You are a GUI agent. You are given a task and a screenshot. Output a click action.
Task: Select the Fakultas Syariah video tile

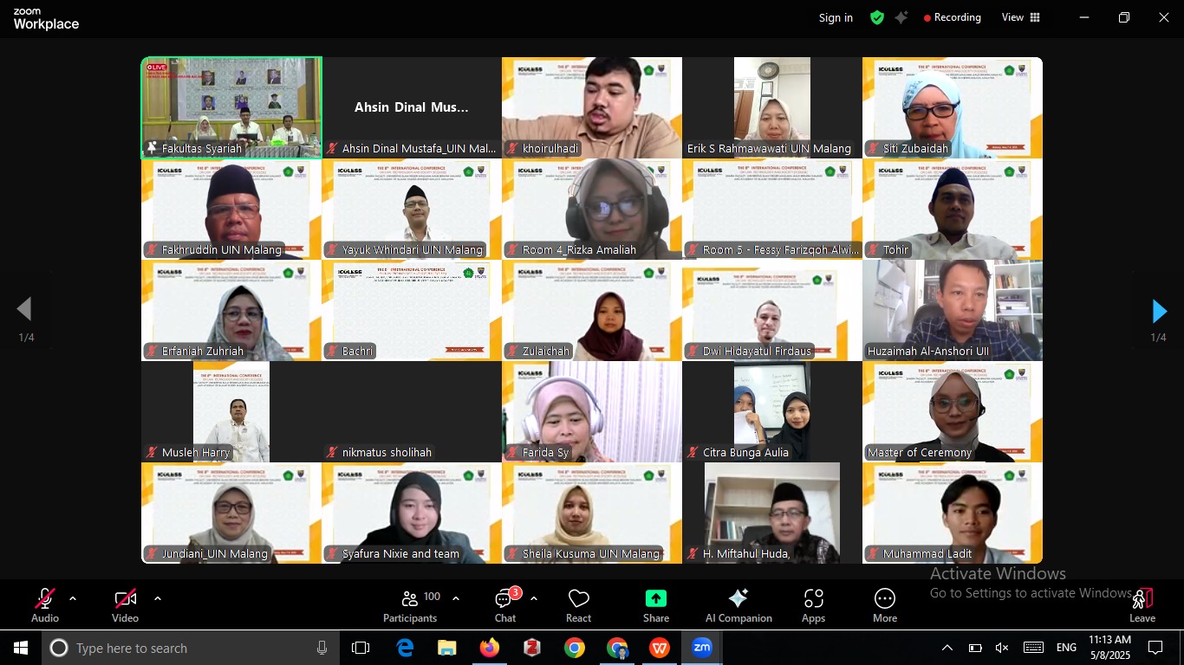(x=231, y=107)
